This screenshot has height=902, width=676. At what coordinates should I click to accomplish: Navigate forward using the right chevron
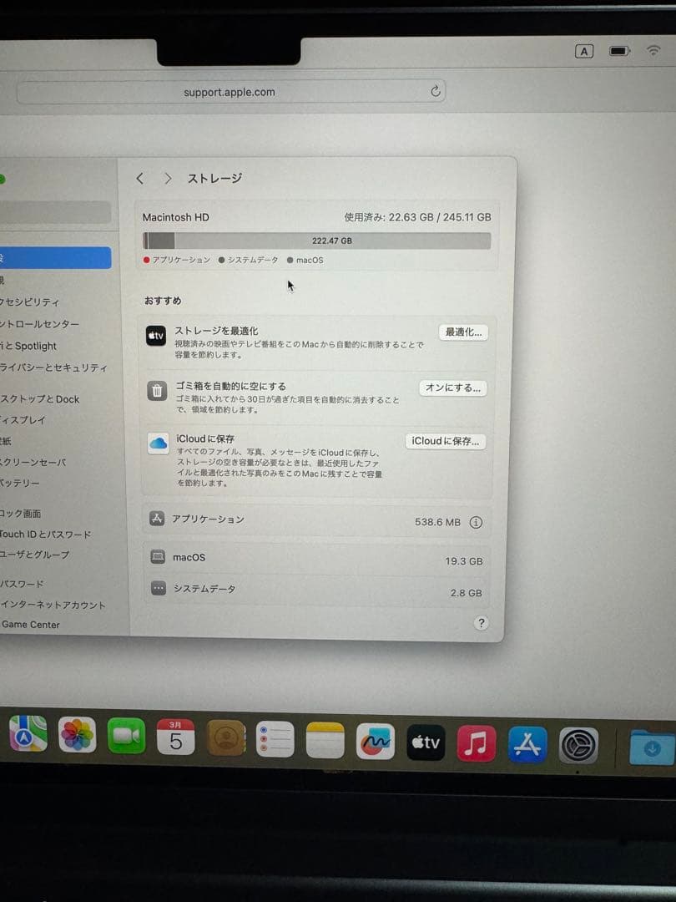click(168, 178)
